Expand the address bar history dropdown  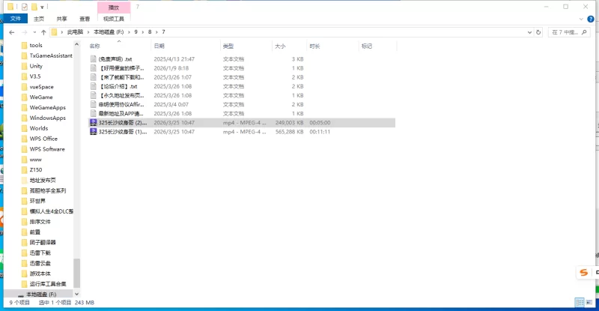529,32
